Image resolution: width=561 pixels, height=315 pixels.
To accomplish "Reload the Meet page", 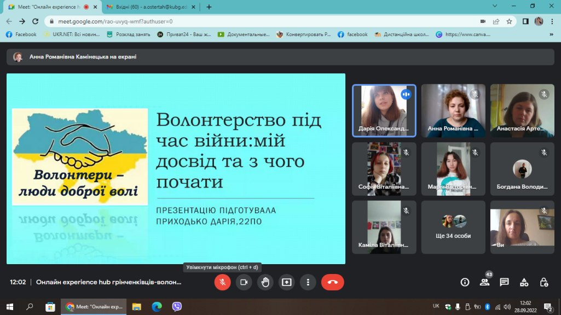I will [x=36, y=21].
